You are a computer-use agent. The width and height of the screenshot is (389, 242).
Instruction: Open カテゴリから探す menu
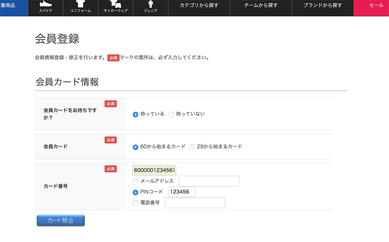[x=199, y=6]
